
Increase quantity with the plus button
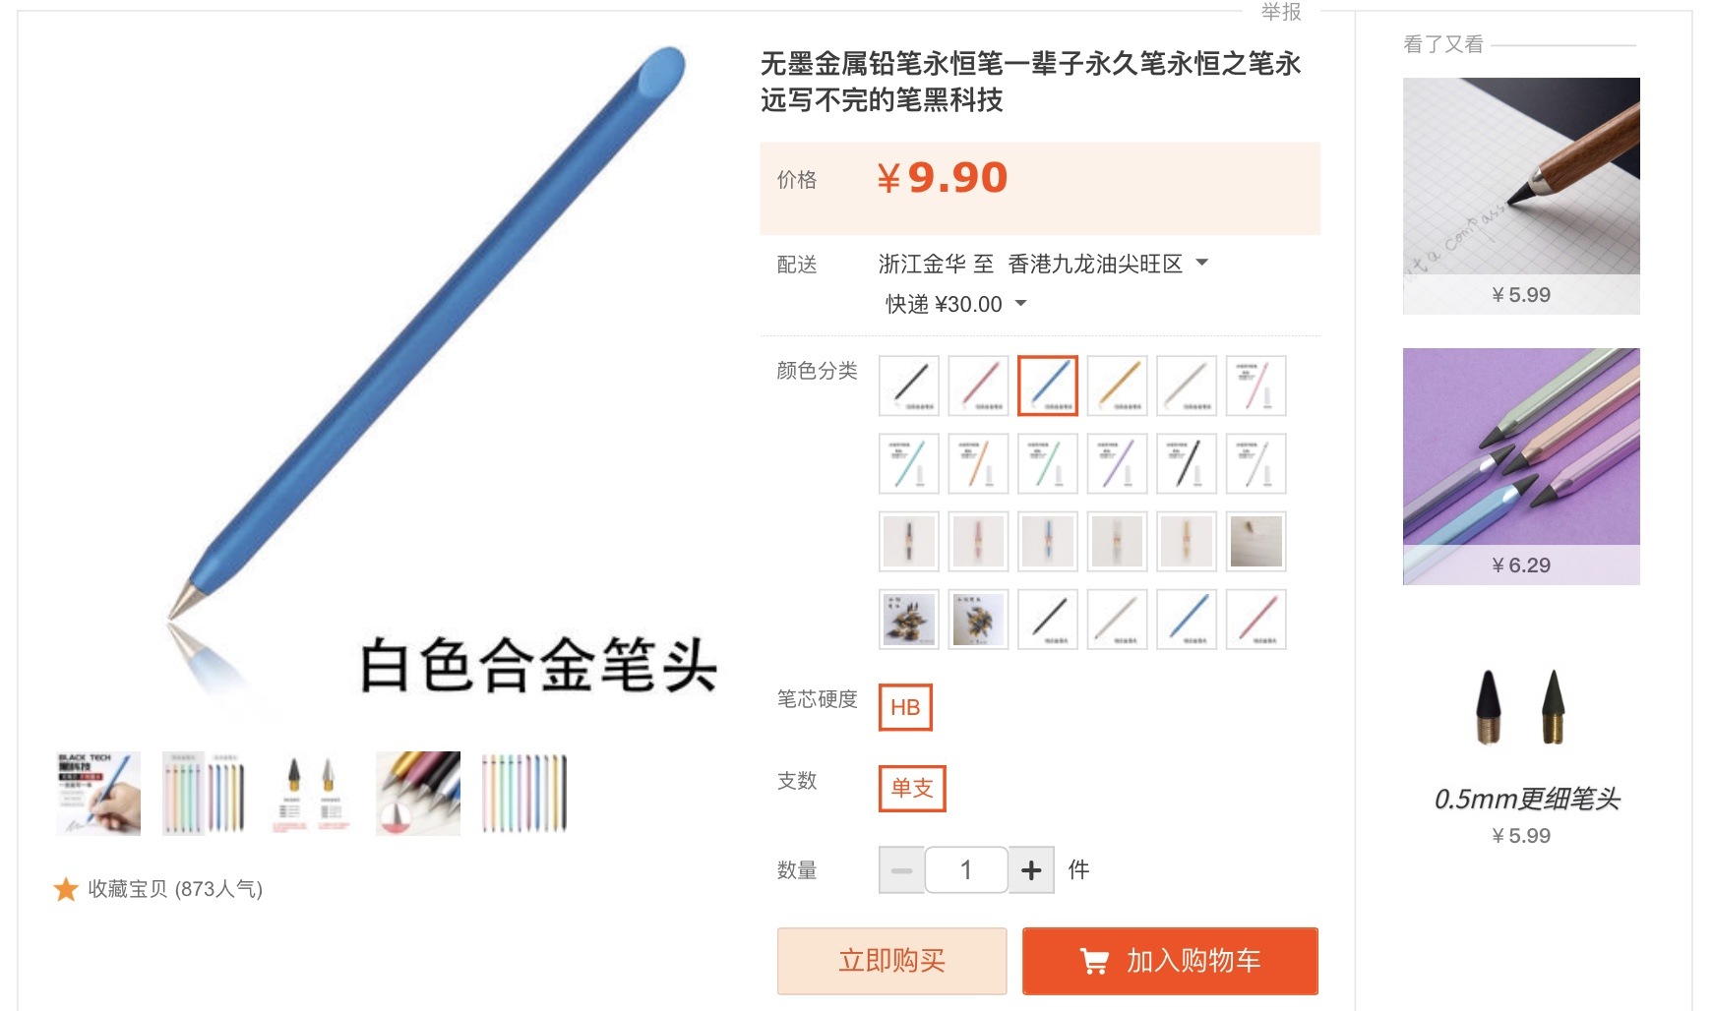tap(1031, 870)
